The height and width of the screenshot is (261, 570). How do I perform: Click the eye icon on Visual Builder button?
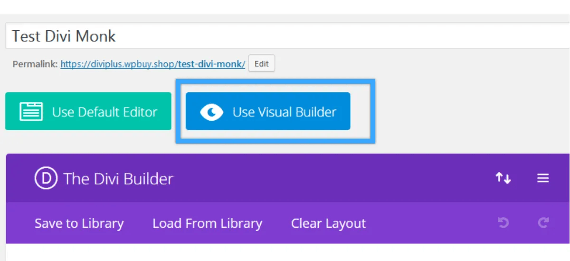click(x=211, y=112)
